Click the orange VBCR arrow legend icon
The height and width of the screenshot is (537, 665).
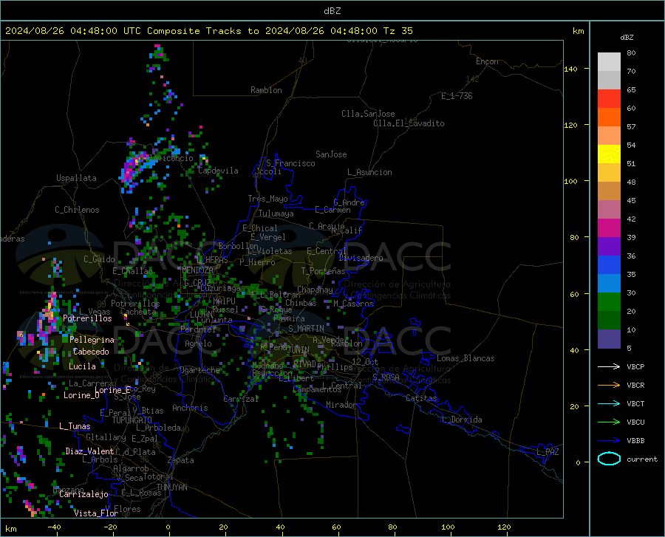[609, 386]
